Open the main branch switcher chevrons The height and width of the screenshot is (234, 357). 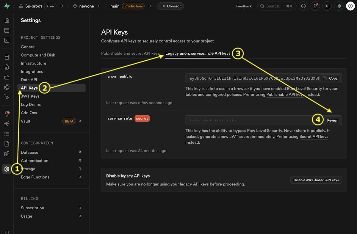(x=150, y=6)
